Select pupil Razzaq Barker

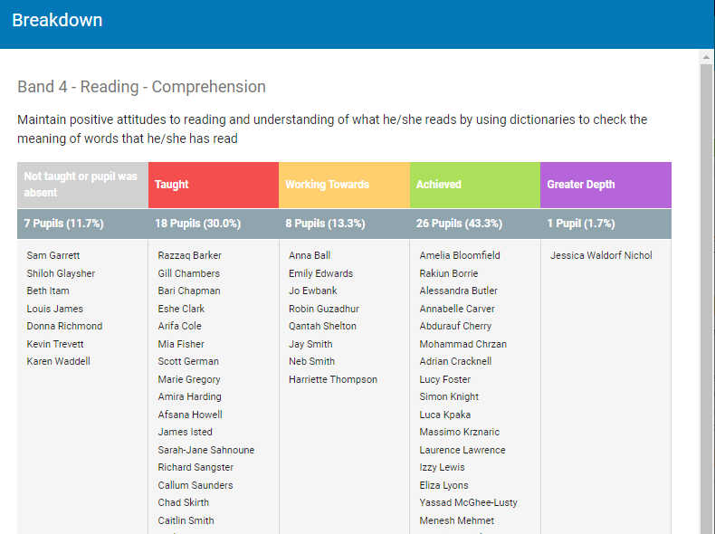tap(190, 255)
